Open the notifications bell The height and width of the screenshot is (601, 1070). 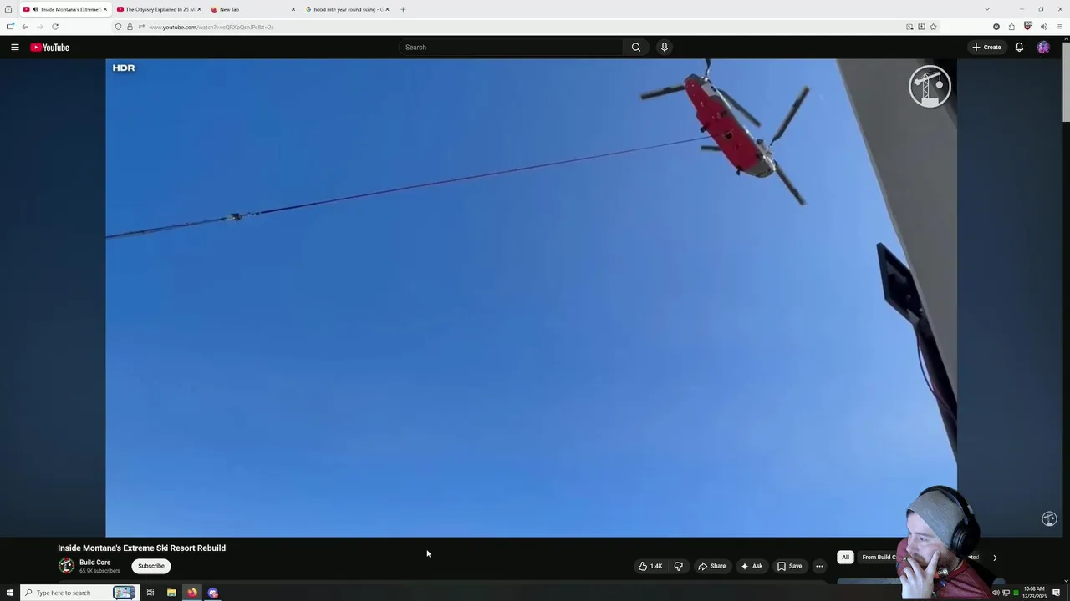pos(1019,48)
